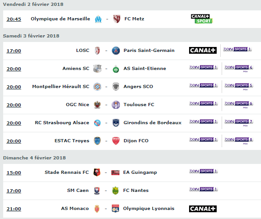Viewport: 261px width, 219px height.
Task: Open the 17:00 LOSC match time link
Action: 14,51
